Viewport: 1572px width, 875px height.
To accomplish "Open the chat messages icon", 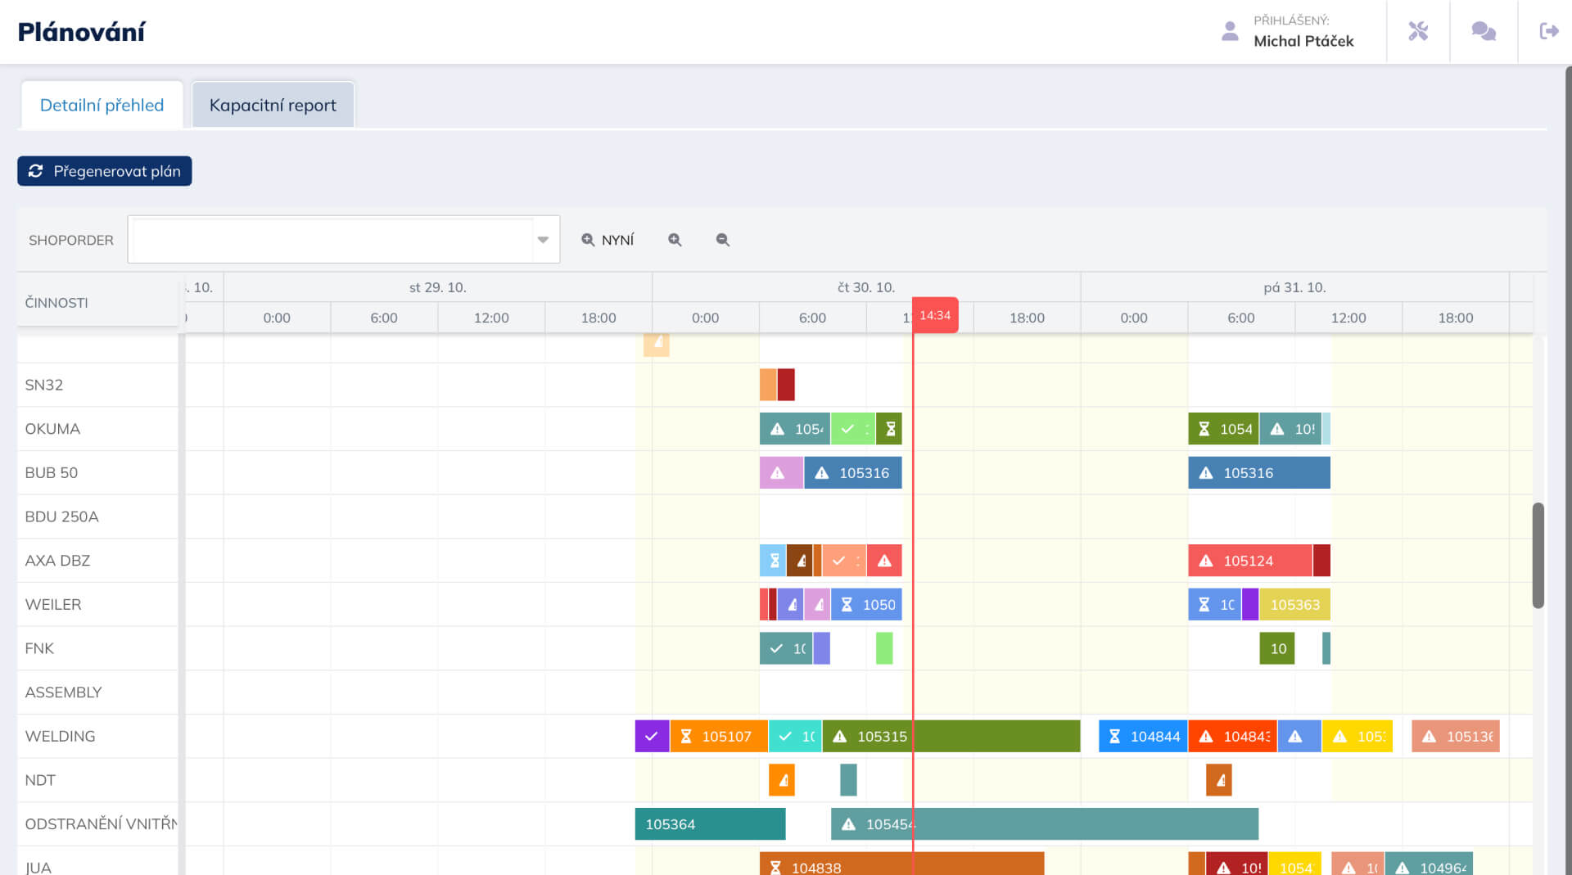I will 1484,31.
